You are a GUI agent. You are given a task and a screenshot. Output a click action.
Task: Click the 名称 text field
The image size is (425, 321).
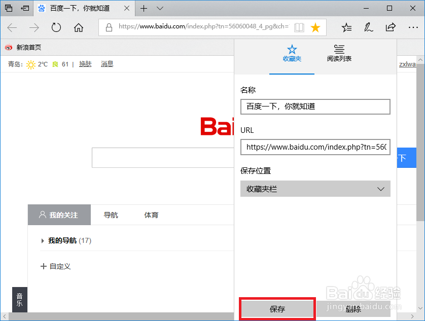click(x=315, y=106)
